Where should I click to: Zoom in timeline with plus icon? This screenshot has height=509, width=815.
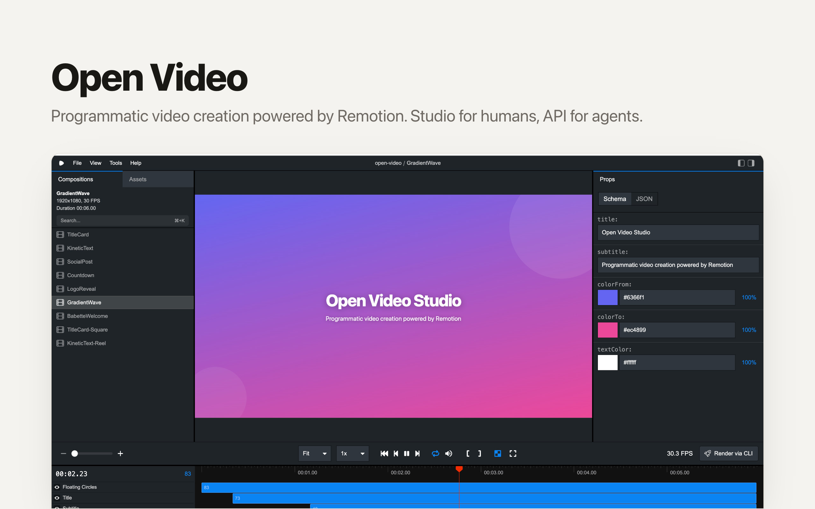coord(120,453)
